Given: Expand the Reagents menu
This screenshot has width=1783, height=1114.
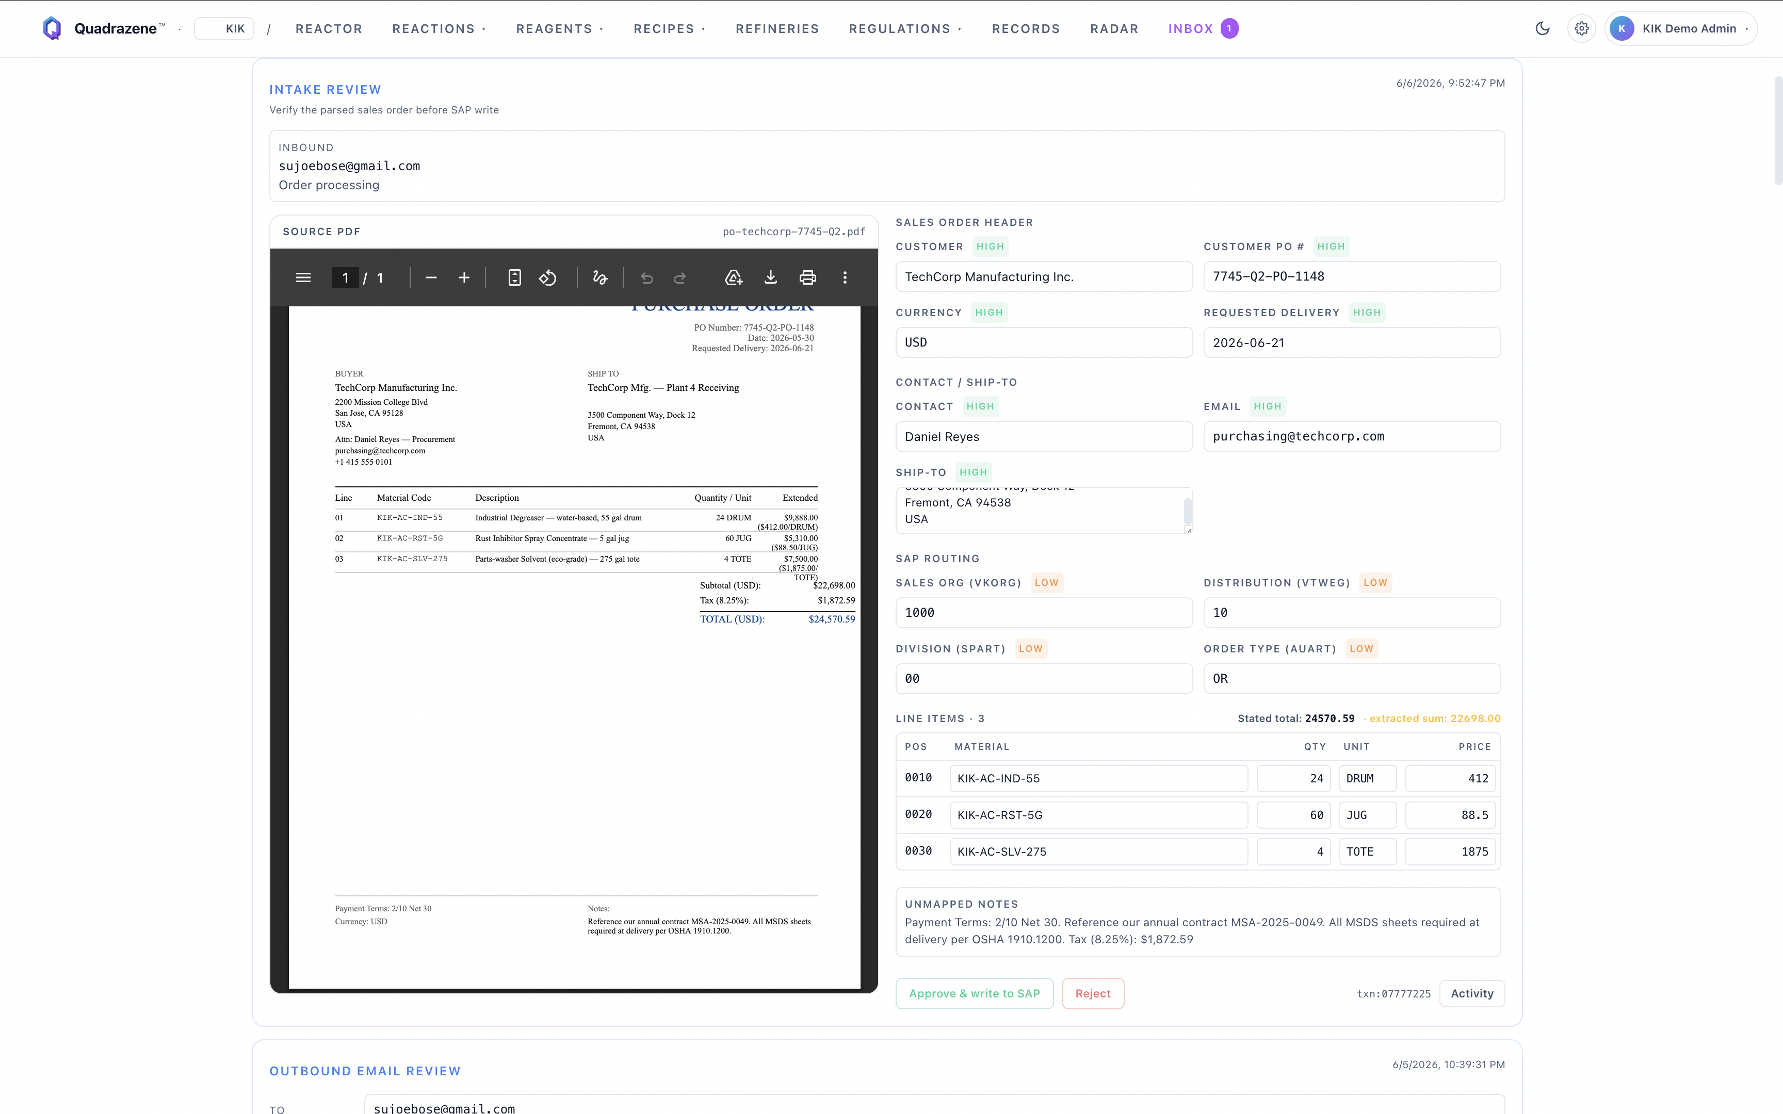Looking at the screenshot, I should click(x=559, y=29).
